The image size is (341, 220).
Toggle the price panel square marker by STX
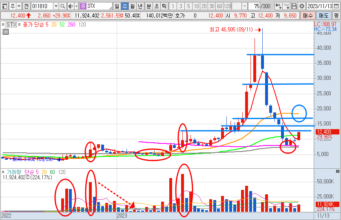coord(3,24)
